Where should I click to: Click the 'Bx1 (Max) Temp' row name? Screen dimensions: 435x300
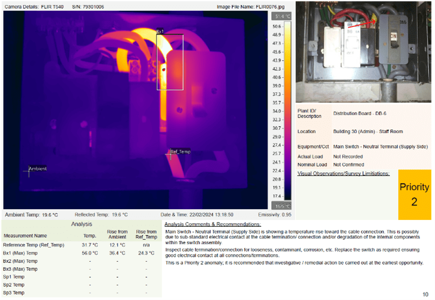(x=20, y=253)
